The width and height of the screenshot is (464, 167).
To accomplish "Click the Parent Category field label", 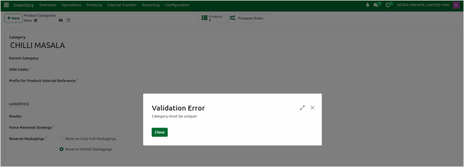I will [x=24, y=58].
